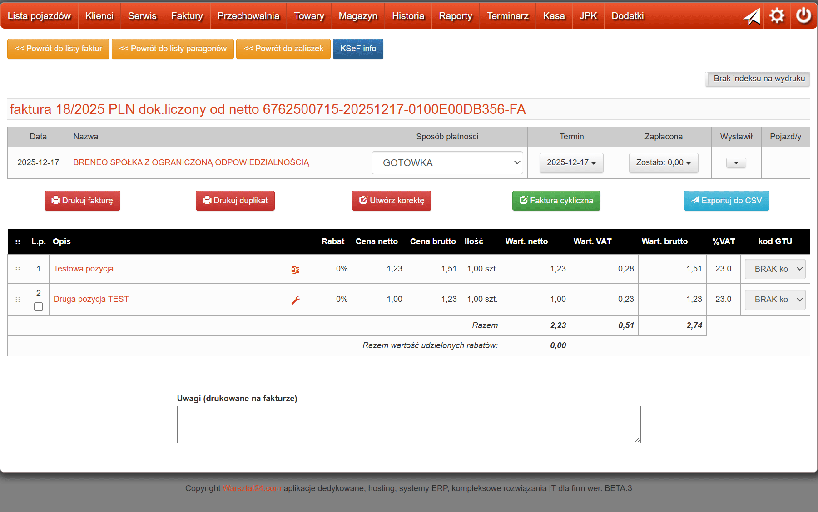The height and width of the screenshot is (512, 818).
Task: Open the BRENEO SPÓŁKA customer link
Action: pyautogui.click(x=191, y=162)
